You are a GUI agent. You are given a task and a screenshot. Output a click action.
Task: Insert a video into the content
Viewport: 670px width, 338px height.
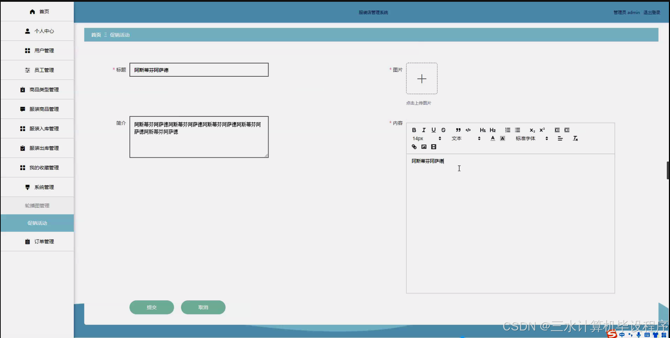coord(433,147)
